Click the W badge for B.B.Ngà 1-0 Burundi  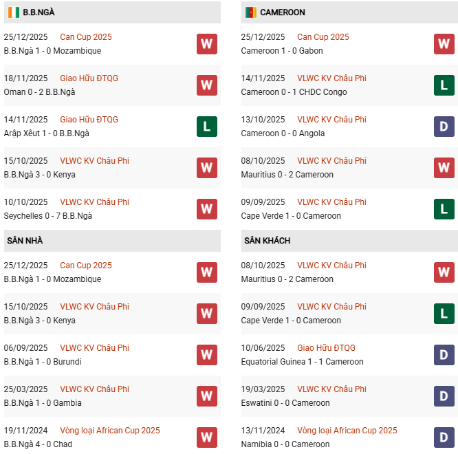click(x=207, y=355)
